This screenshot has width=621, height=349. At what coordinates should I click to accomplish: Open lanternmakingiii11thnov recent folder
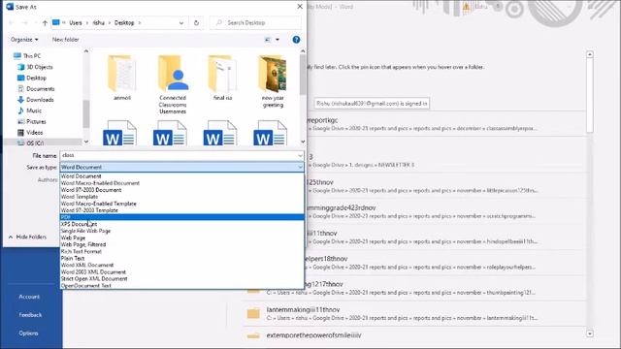point(414,314)
